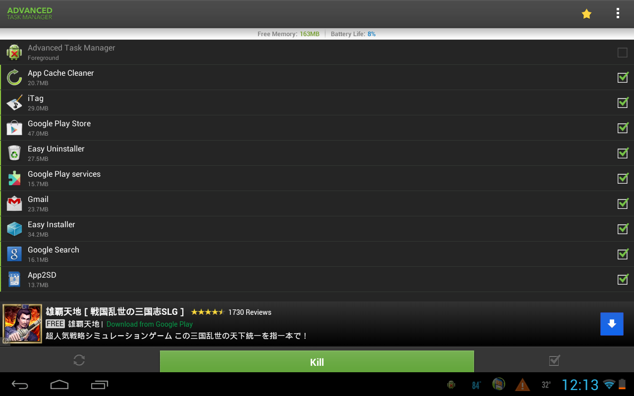Tap the 雄覇天地 ad thumbnail
This screenshot has height=396, width=634.
[x=23, y=324]
